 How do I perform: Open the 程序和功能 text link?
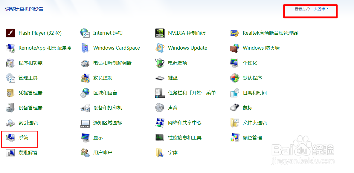(x=30, y=63)
